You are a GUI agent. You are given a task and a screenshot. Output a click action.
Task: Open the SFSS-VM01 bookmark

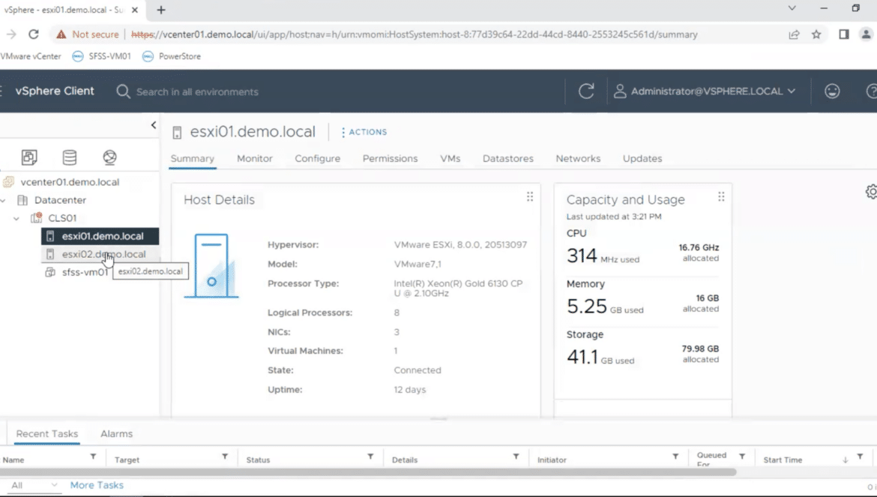pyautogui.click(x=103, y=56)
